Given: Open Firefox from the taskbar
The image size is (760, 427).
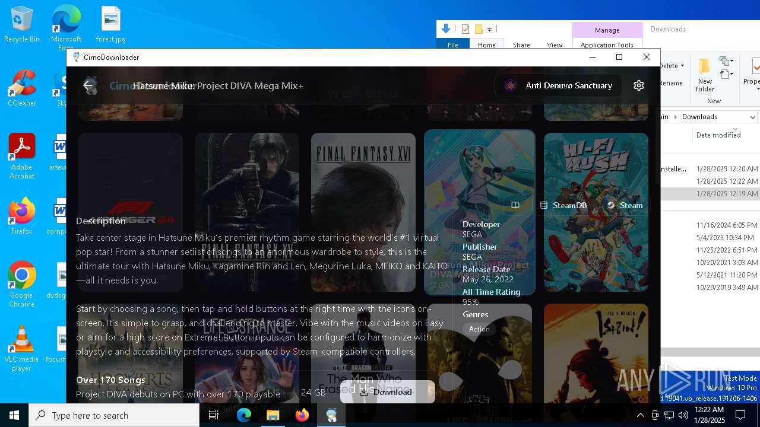Looking at the screenshot, I should [x=302, y=415].
